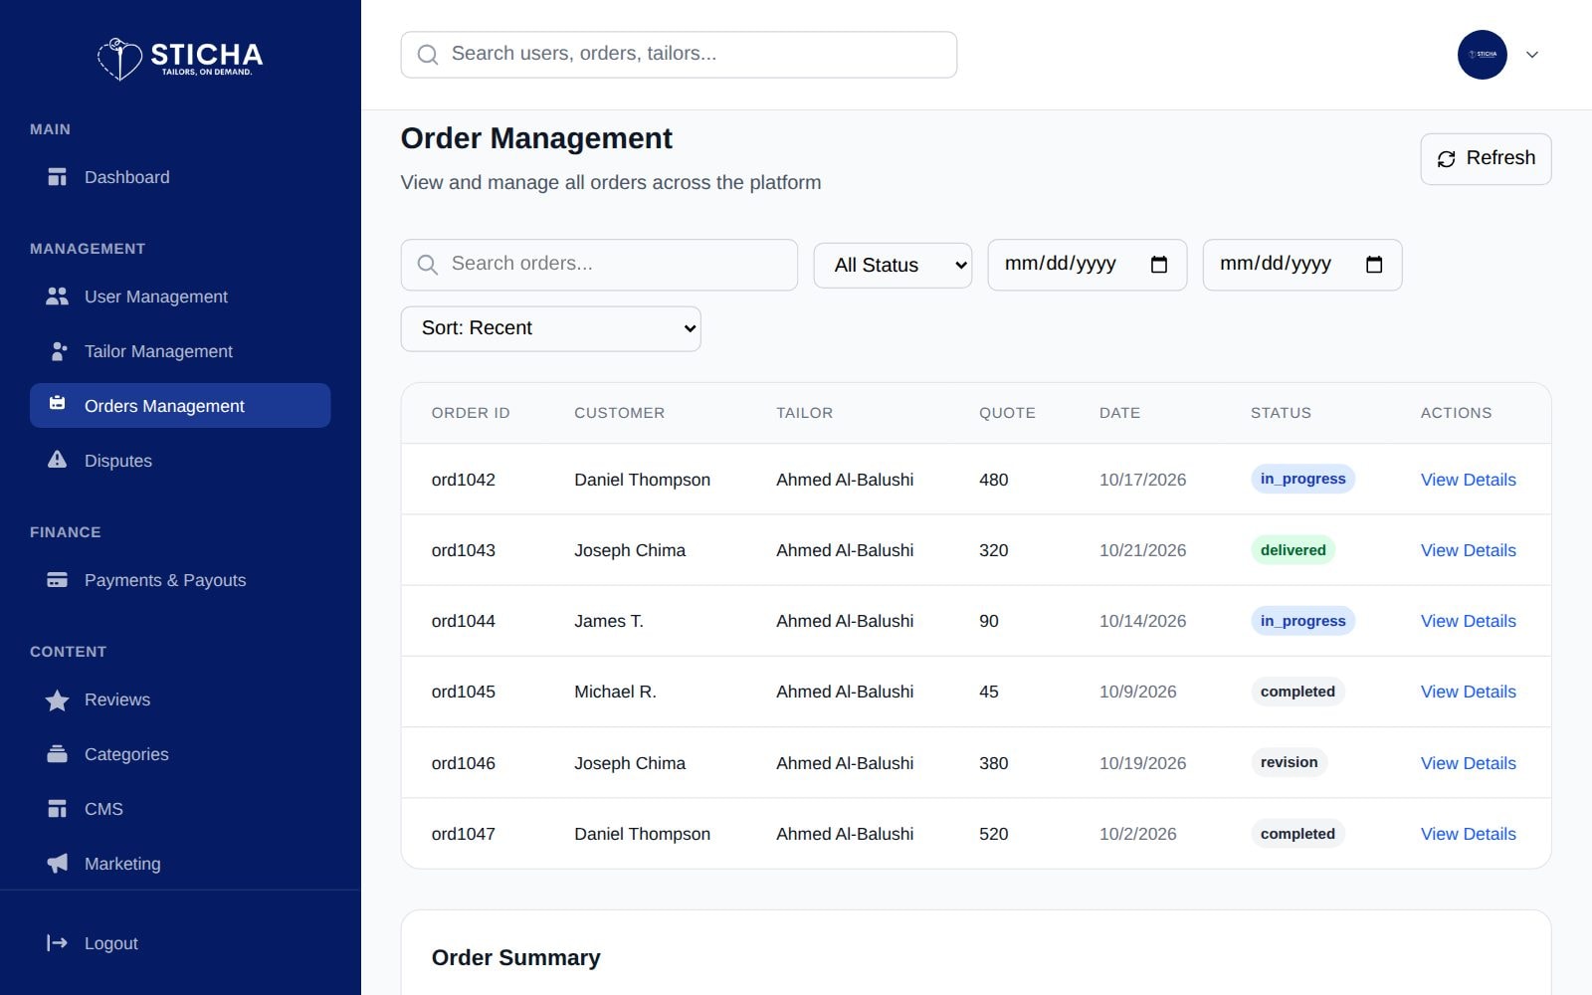Open the All Status filter dropdown
Viewport: 1592px width, 995px height.
point(893,266)
